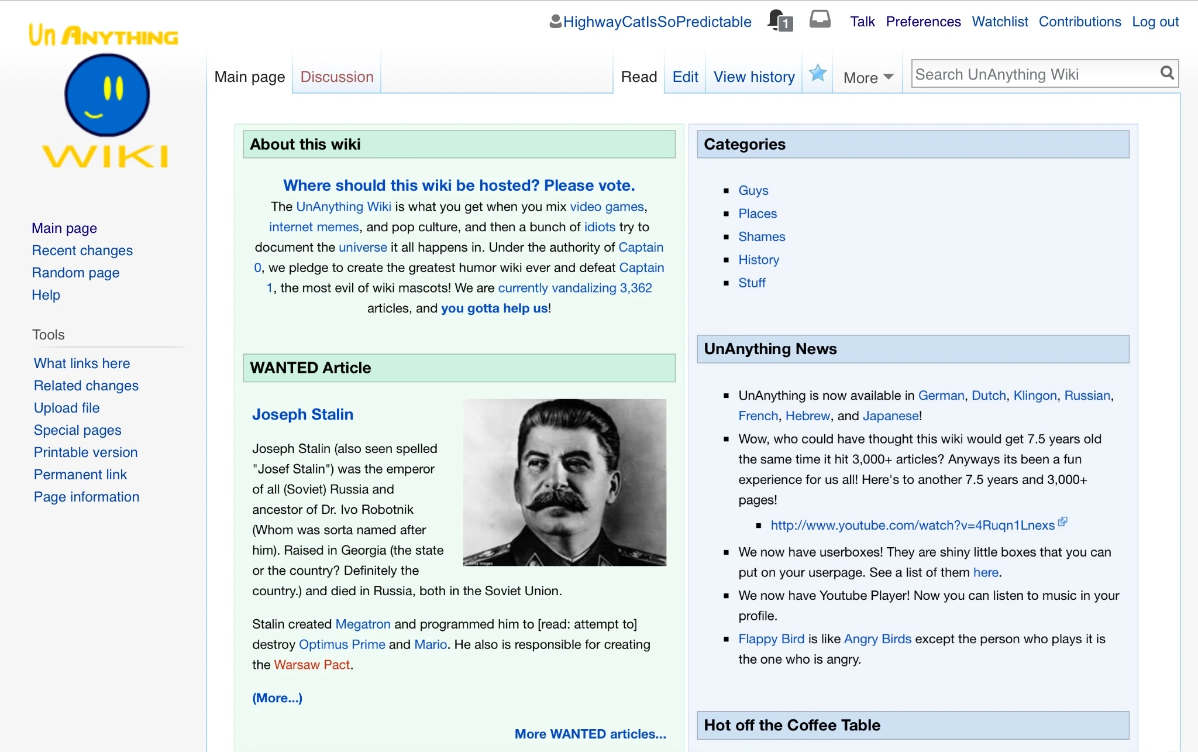Click the hosting vote headline link

pyautogui.click(x=459, y=185)
